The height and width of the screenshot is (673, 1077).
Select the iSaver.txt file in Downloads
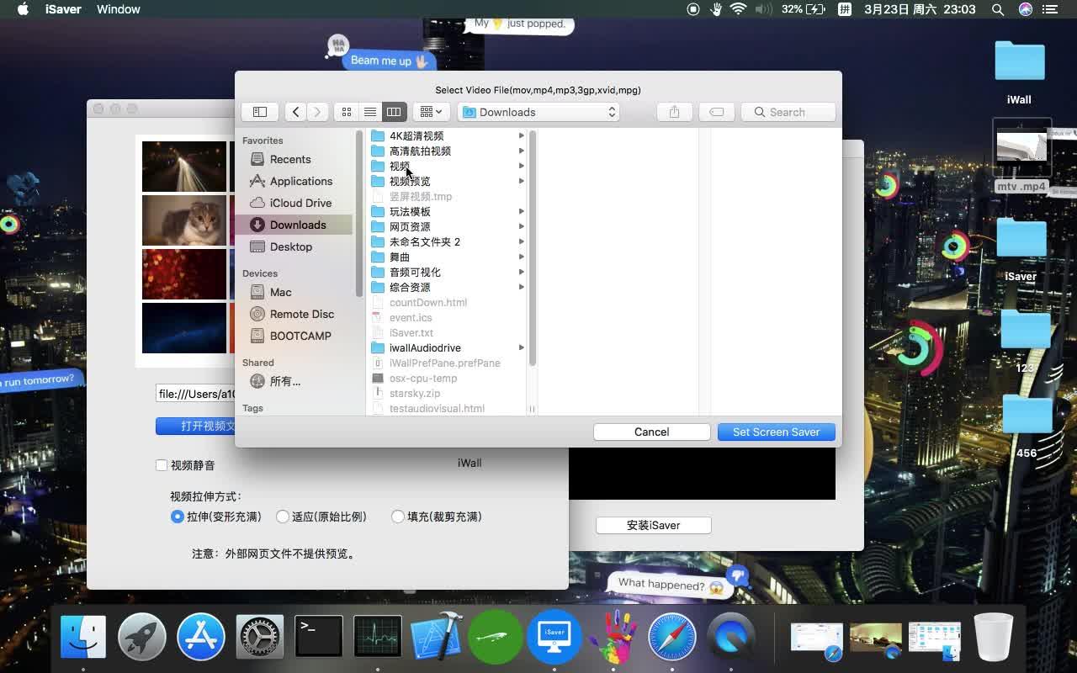tap(411, 332)
